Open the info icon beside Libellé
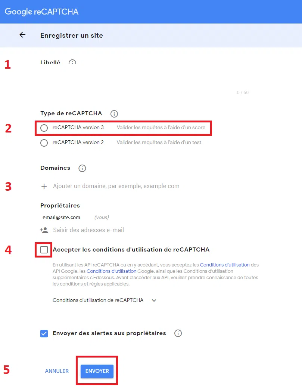Screen dimensions: 302x390 pyautogui.click(x=72, y=62)
